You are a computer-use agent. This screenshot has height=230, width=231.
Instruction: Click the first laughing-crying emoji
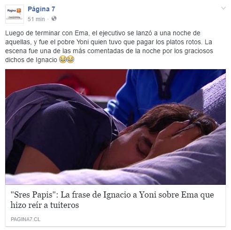click(63, 59)
